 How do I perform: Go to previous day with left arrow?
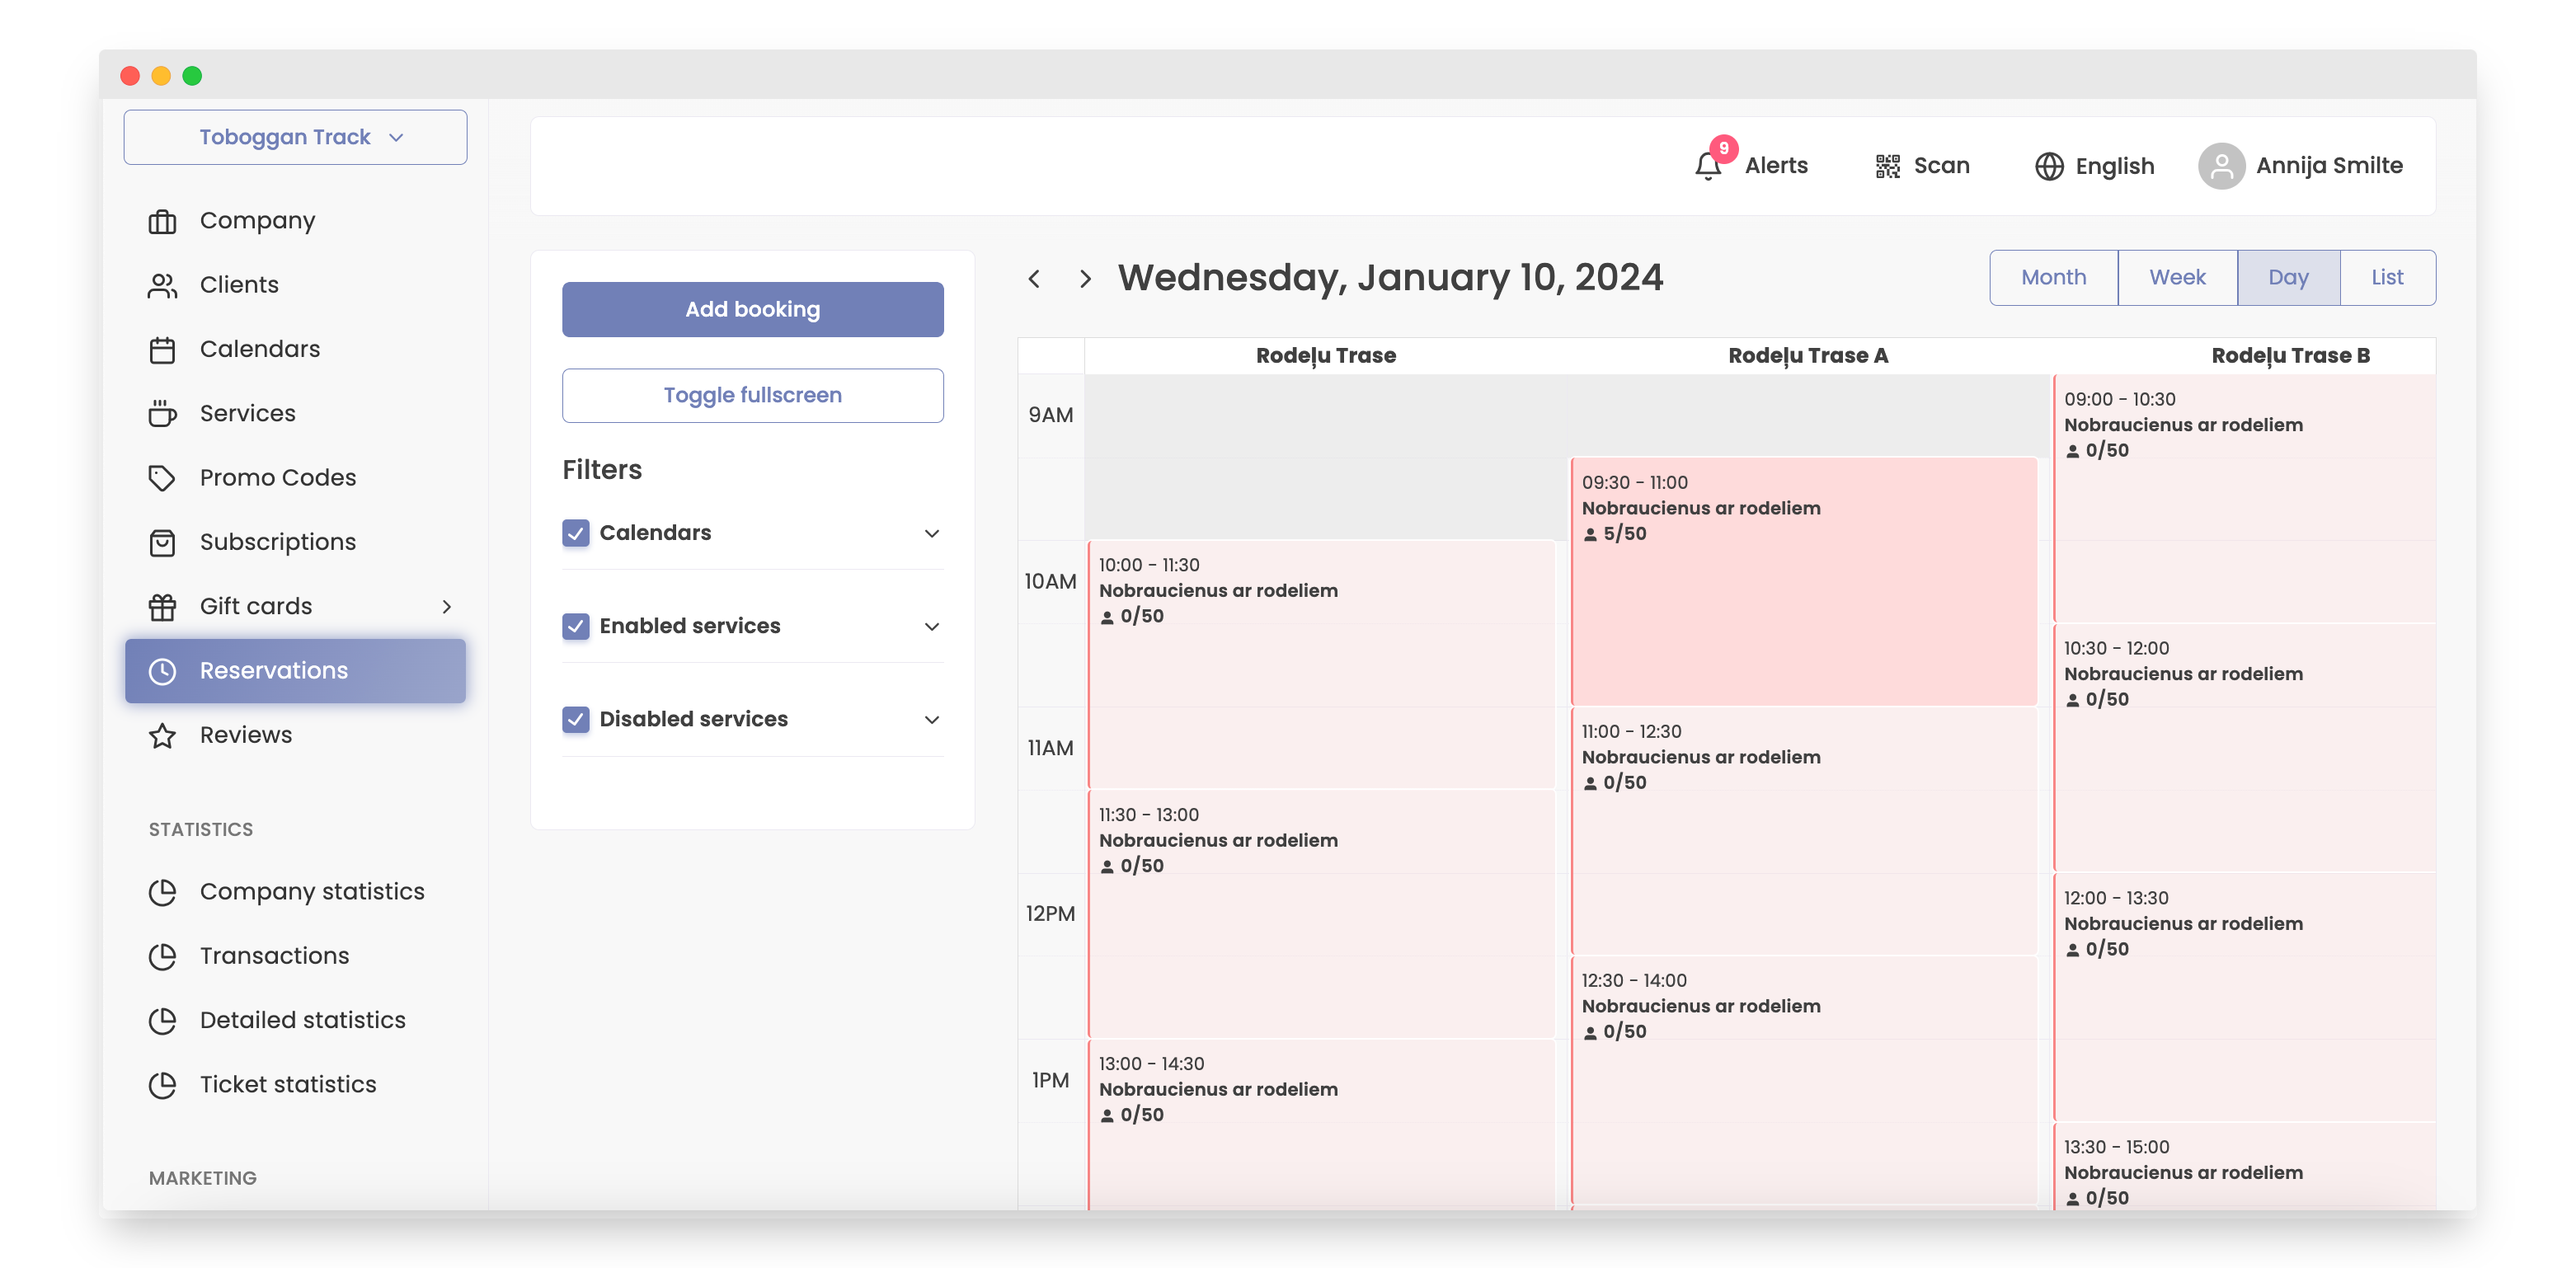[x=1034, y=279]
